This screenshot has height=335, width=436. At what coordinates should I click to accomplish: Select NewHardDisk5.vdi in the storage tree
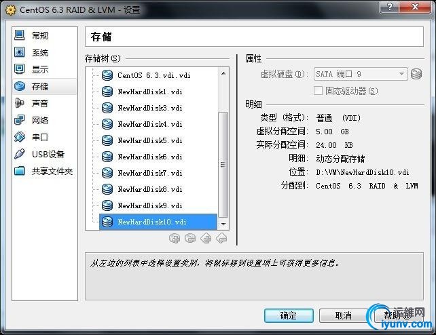(x=158, y=140)
